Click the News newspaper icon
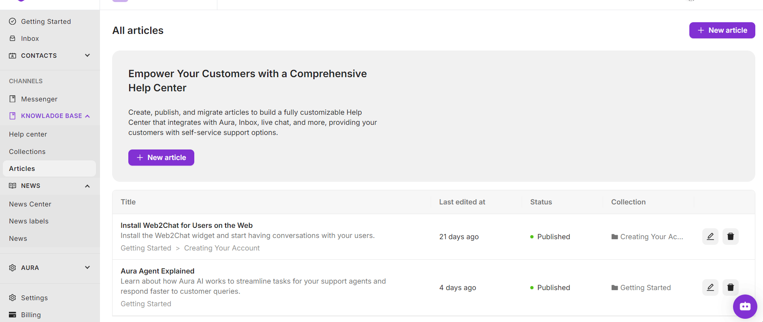Screen dimensions: 763x322 tap(13, 186)
